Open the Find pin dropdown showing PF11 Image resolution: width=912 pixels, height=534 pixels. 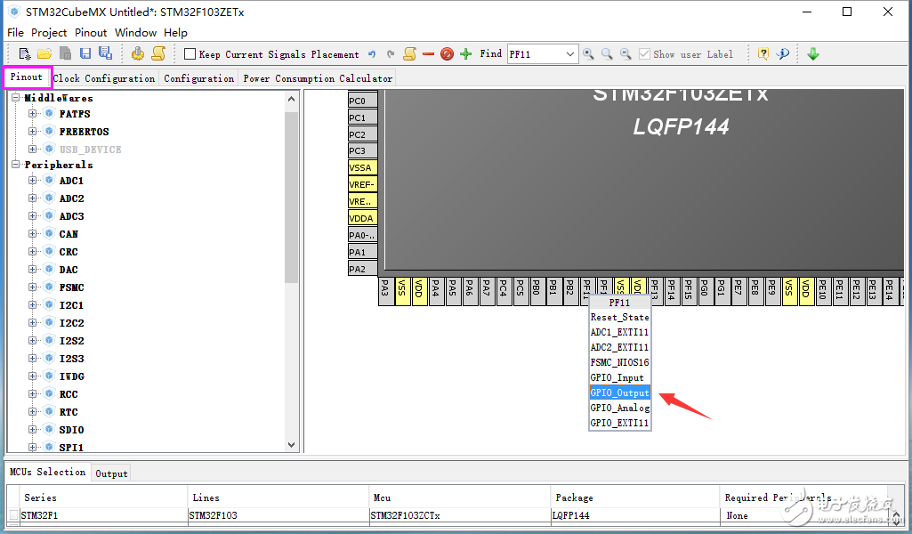[570, 54]
